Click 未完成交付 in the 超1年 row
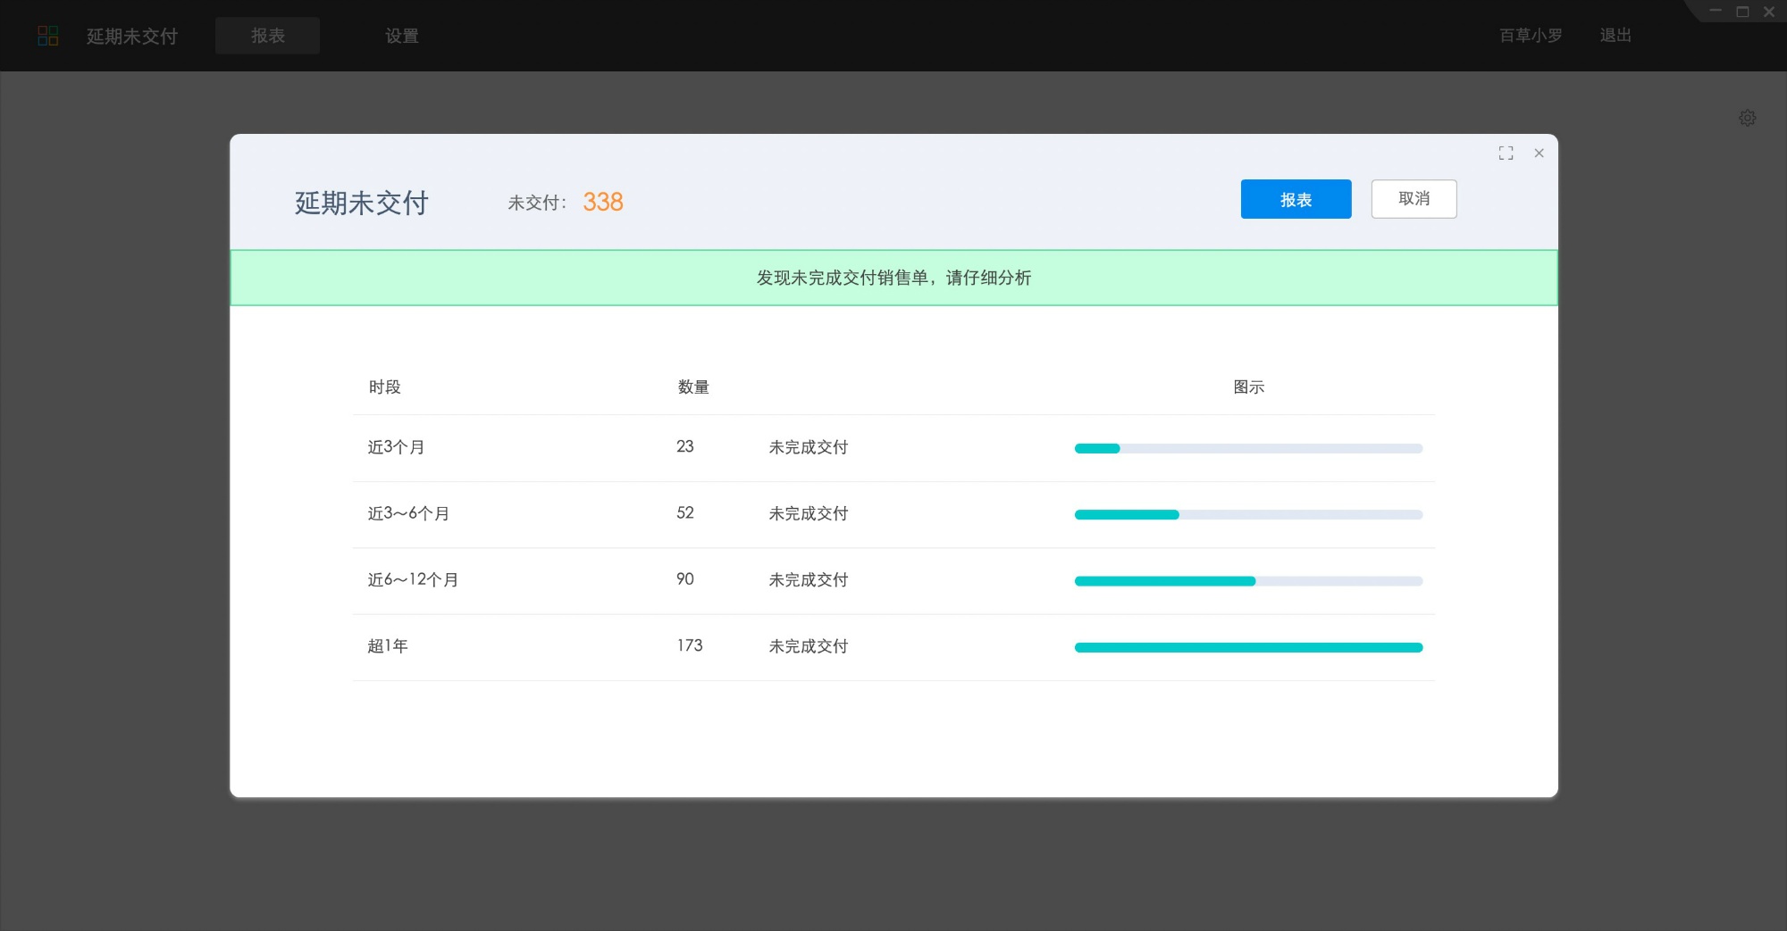The image size is (1787, 931). point(809,645)
